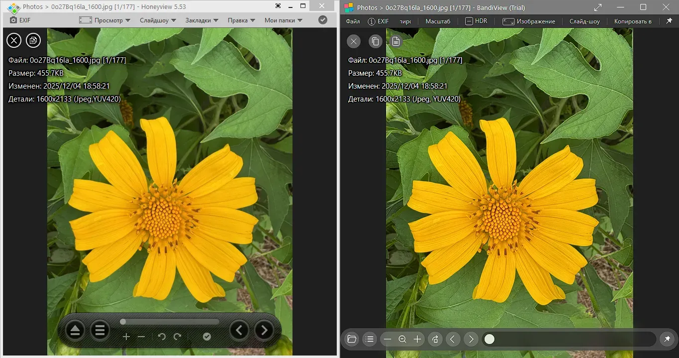Image resolution: width=679 pixels, height=358 pixels.
Task: Click the next image arrow in Honeyview
Action: 264,330
